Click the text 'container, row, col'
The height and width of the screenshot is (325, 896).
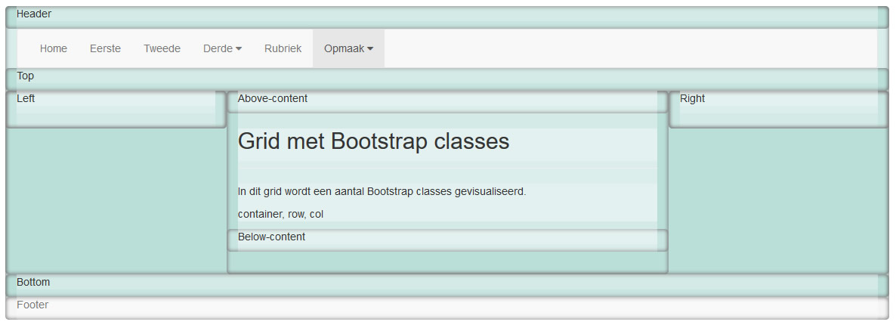(280, 214)
